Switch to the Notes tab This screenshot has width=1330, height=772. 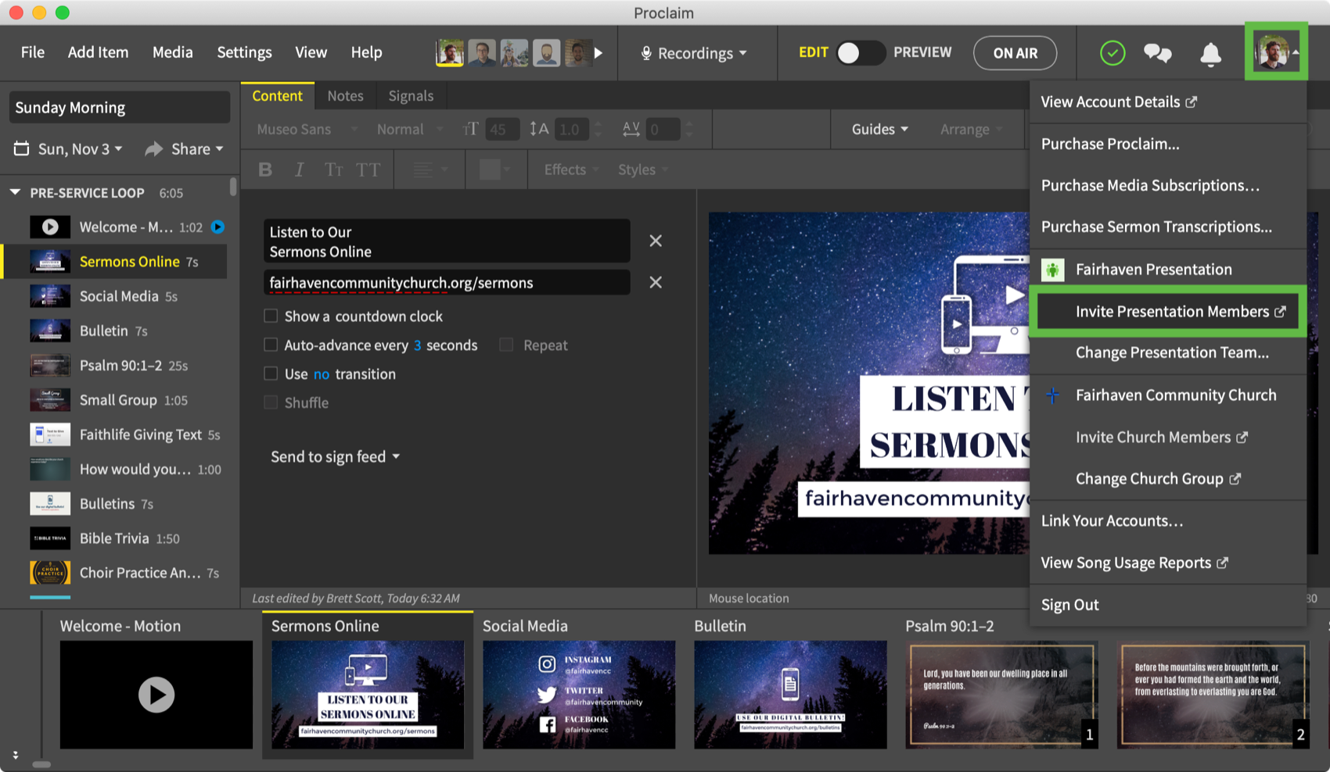tap(345, 95)
